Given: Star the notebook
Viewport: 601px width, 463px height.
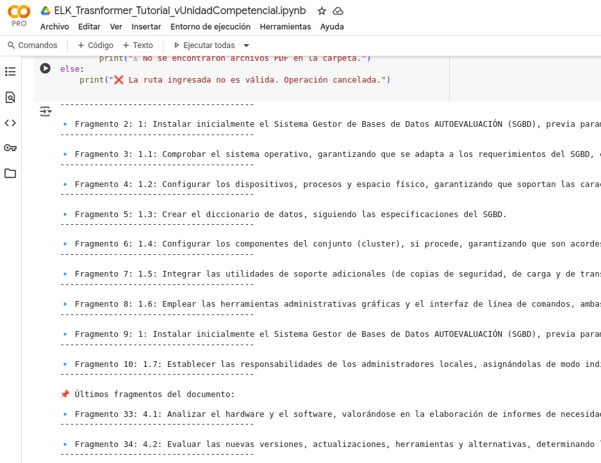Looking at the screenshot, I should [322, 12].
